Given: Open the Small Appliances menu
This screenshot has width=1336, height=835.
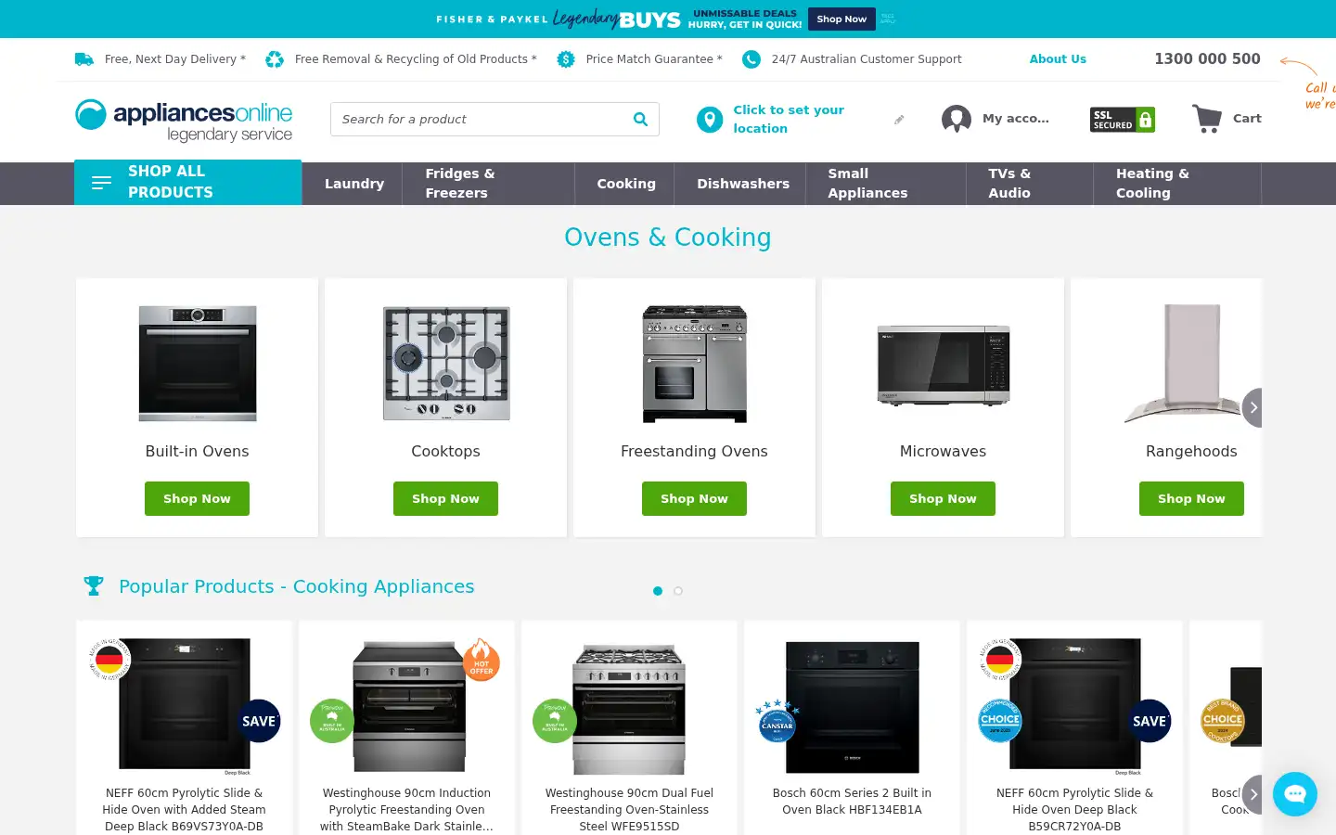Looking at the screenshot, I should (x=886, y=184).
